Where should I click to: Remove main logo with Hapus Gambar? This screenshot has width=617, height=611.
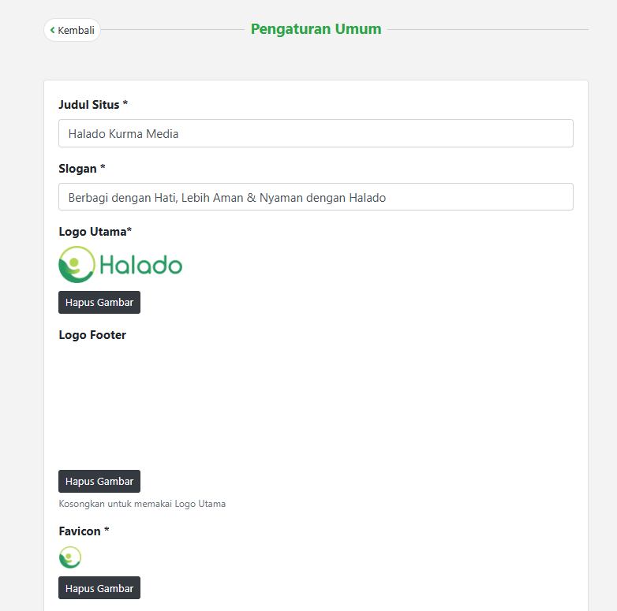click(x=99, y=303)
